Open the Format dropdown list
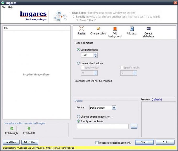This screenshot has width=178, height=151. click(114, 108)
